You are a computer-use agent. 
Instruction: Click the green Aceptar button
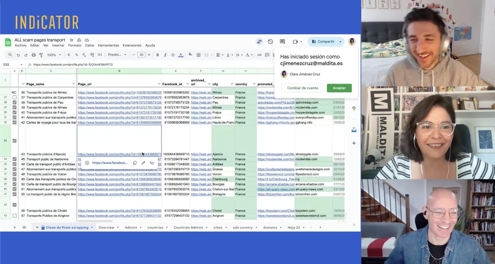(339, 88)
